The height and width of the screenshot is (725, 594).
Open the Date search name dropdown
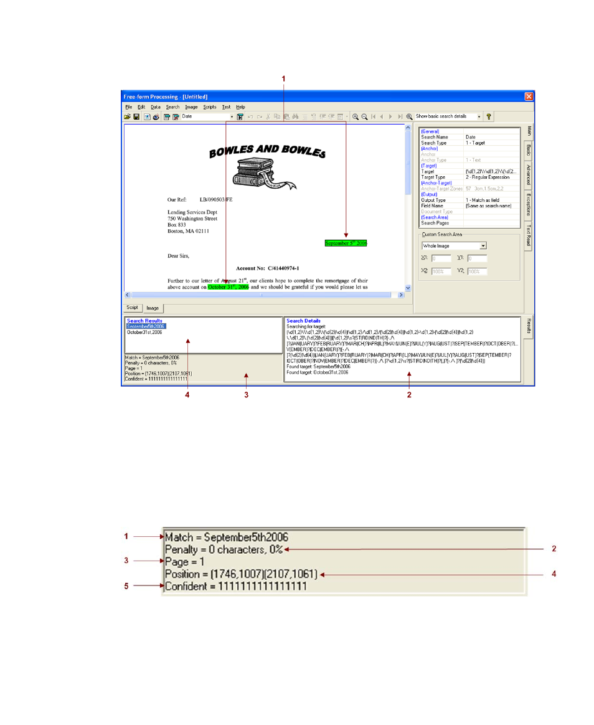(x=232, y=117)
